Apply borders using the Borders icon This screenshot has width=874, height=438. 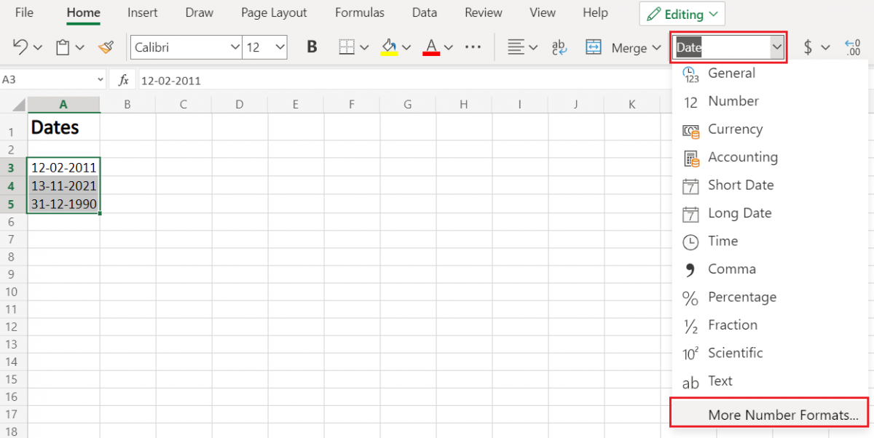coord(346,47)
